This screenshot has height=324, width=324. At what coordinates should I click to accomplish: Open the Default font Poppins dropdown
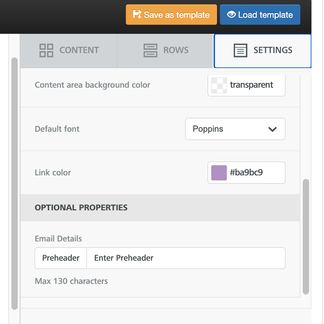235,129
